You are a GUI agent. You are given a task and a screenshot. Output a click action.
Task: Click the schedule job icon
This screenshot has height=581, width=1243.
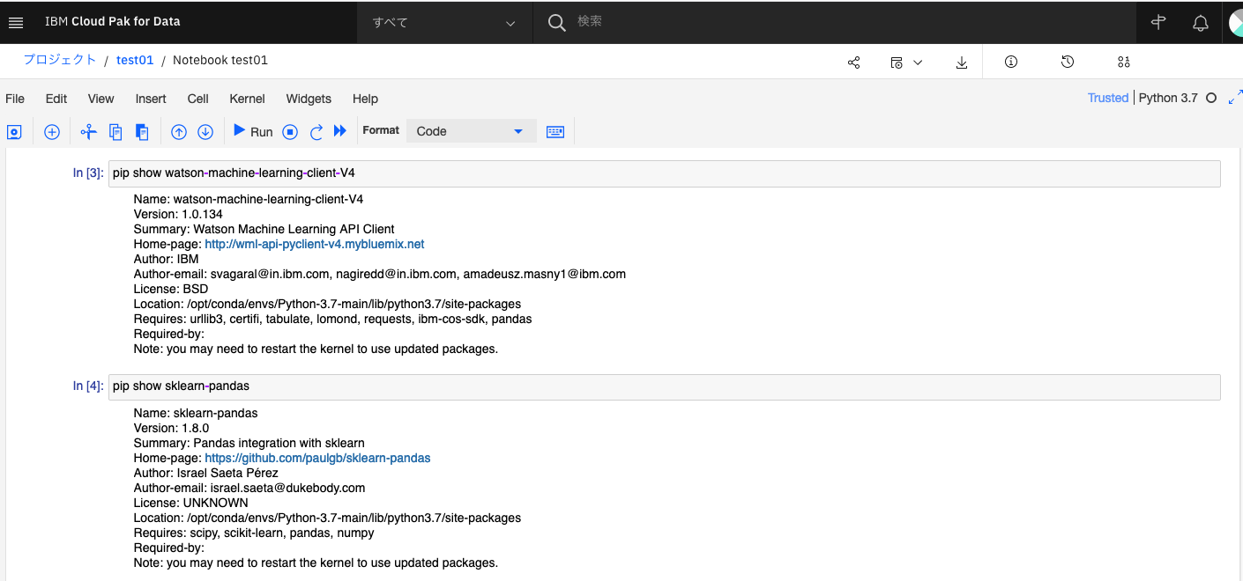(x=897, y=63)
